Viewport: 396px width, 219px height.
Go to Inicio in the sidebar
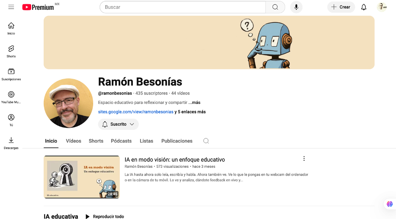11,28
